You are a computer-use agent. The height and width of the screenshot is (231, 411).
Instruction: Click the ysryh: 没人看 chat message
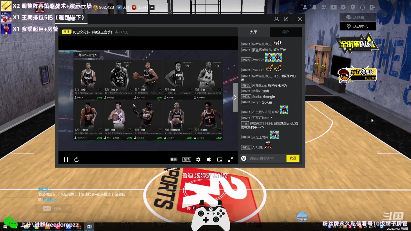point(257,102)
